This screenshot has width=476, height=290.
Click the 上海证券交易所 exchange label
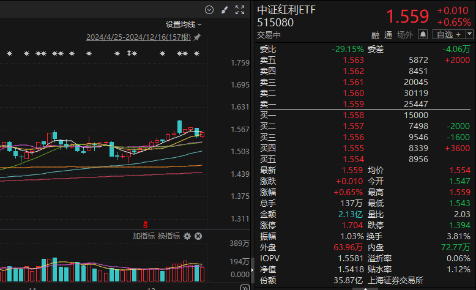click(x=395, y=281)
